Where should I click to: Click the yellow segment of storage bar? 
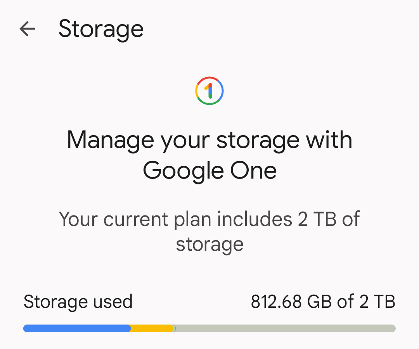[152, 328]
